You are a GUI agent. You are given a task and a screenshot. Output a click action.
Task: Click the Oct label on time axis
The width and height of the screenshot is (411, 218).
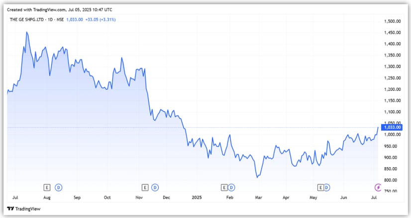(107, 197)
